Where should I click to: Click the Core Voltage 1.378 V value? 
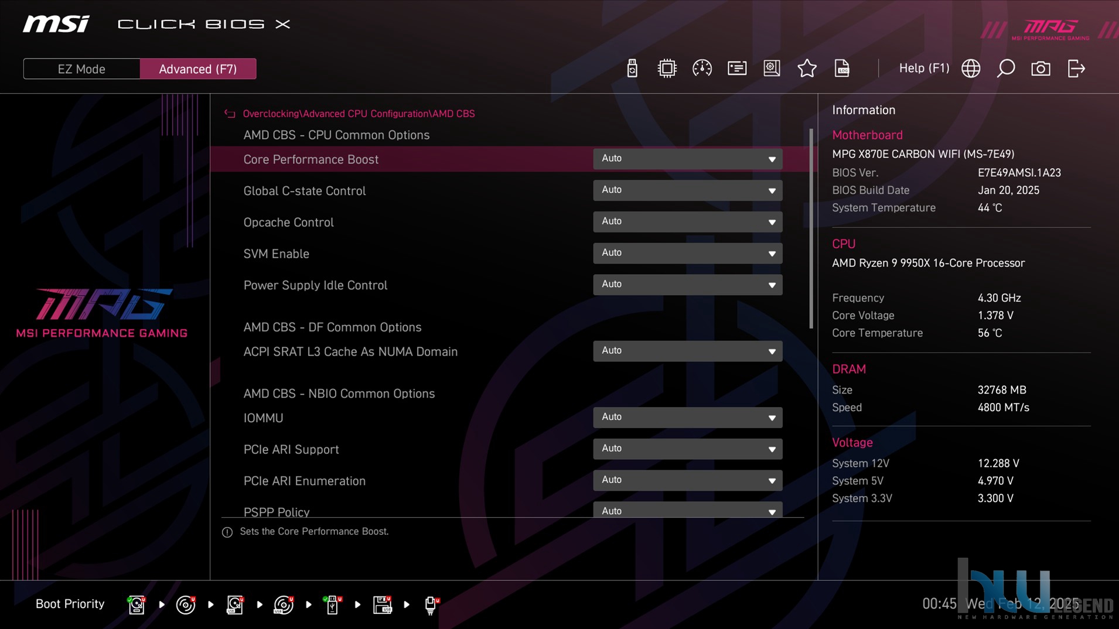click(x=995, y=316)
